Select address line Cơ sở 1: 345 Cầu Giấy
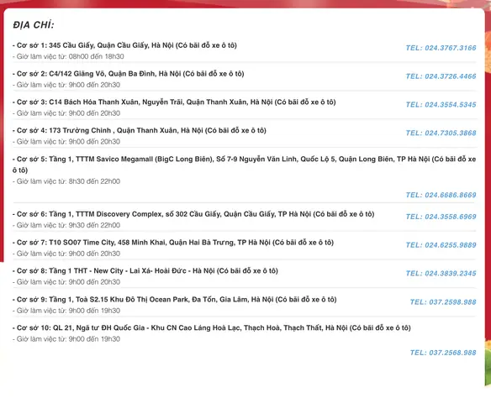Viewport: 491px width, 403px height. tap(124, 45)
